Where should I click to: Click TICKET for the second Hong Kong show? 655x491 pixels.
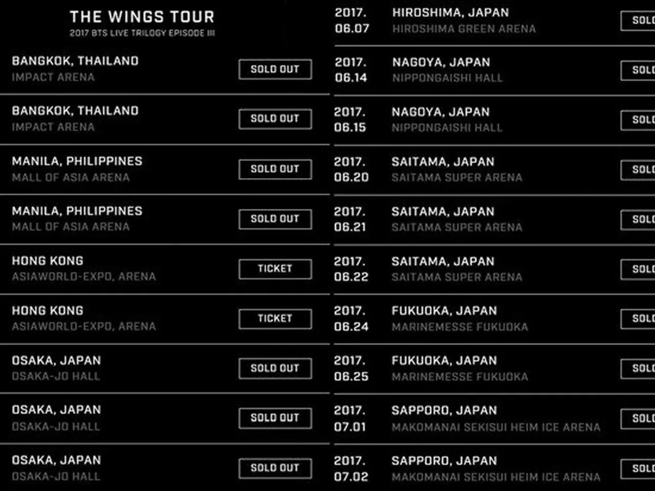275,318
